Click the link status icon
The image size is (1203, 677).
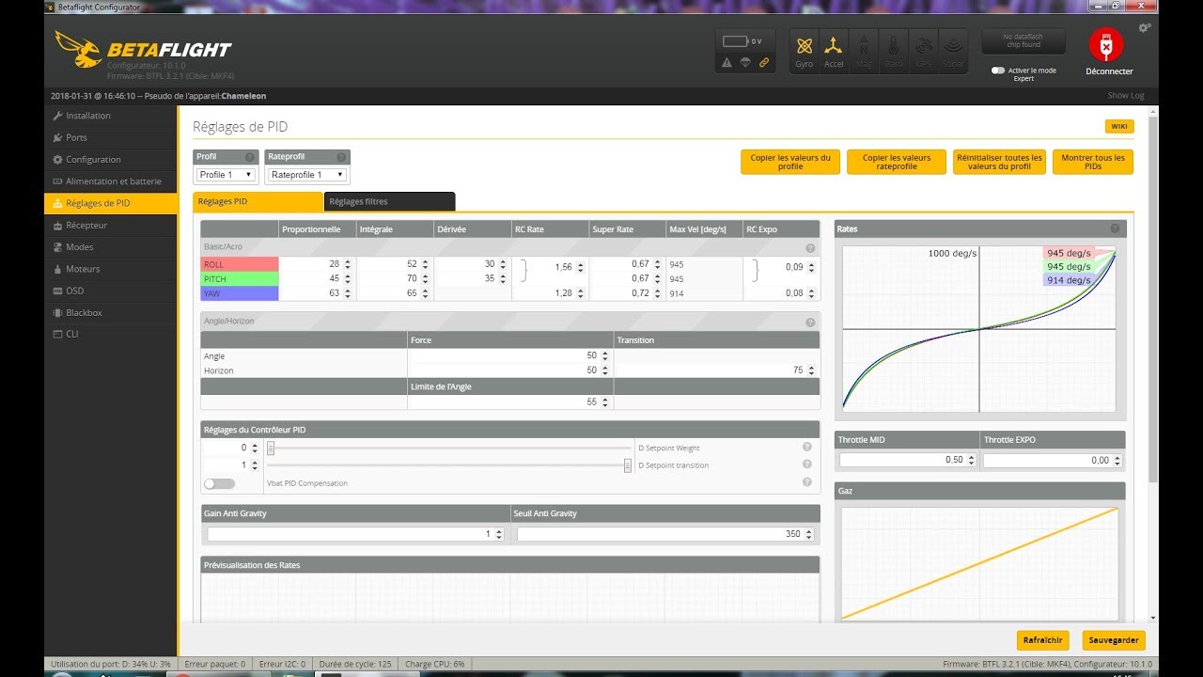(764, 63)
